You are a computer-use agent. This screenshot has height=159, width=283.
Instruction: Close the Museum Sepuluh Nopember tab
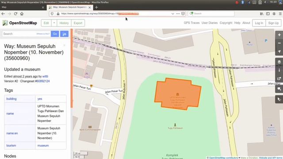(89, 8)
